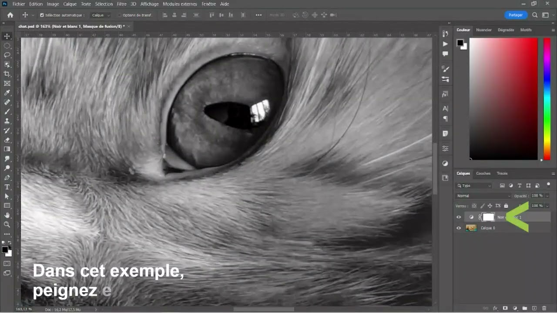This screenshot has height=313, width=557.
Task: Pick a color in the red color field
Action: click(x=503, y=99)
